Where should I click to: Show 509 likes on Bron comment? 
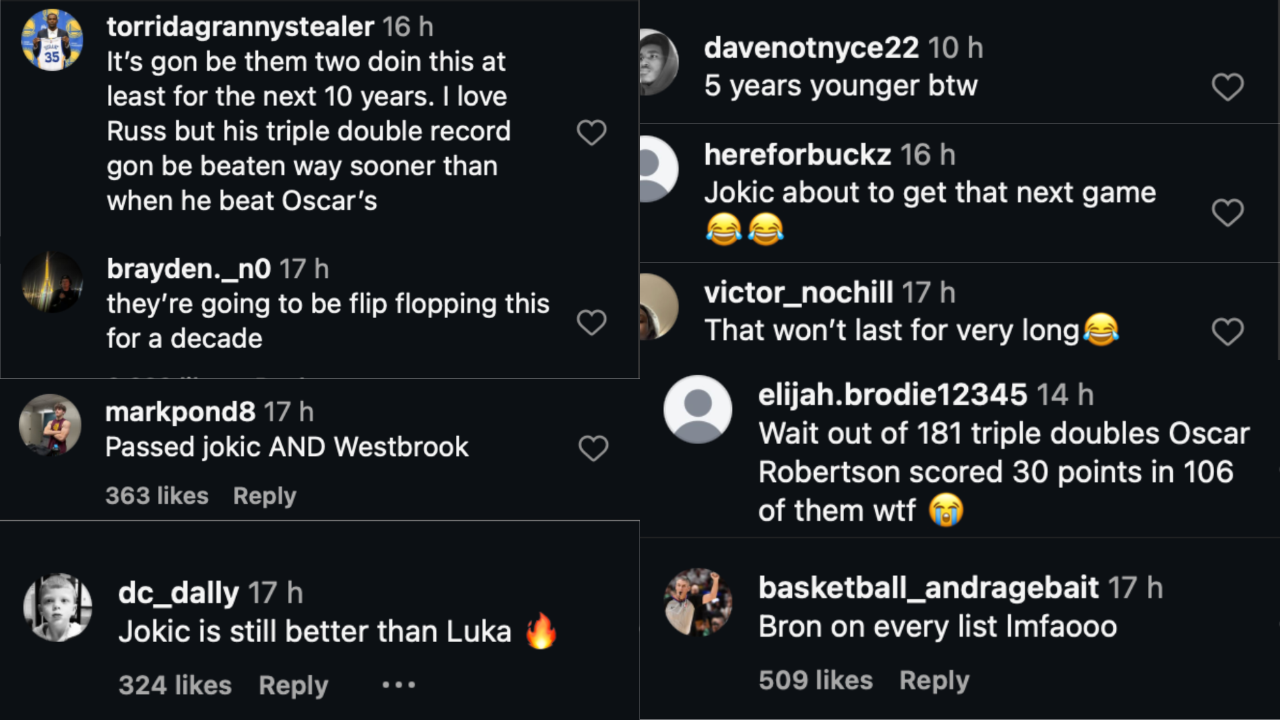coord(815,681)
